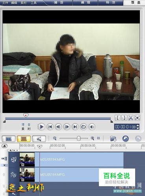145x196 pixels.
Task: Click the left trim handle on the preview bar
Action: pyautogui.click(x=4, y=121)
